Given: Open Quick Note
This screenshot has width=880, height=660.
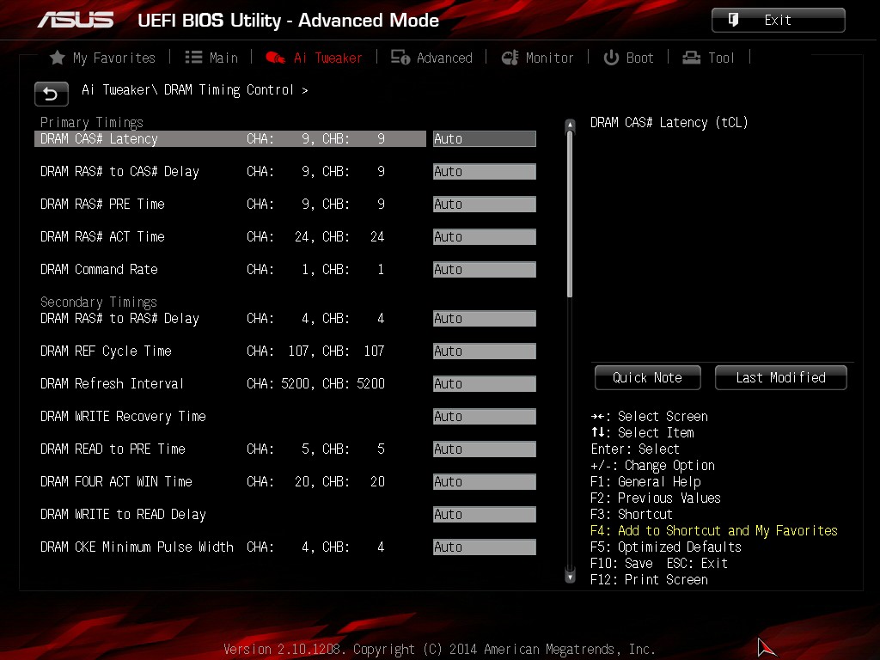Looking at the screenshot, I should pyautogui.click(x=648, y=378).
